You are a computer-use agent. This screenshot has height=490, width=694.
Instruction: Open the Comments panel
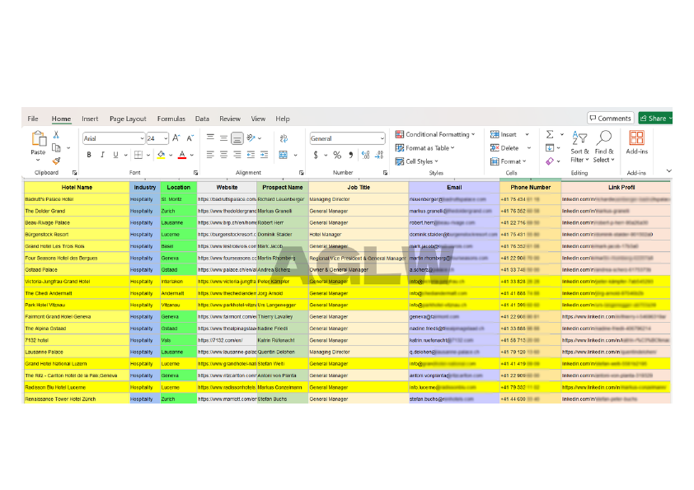point(612,119)
